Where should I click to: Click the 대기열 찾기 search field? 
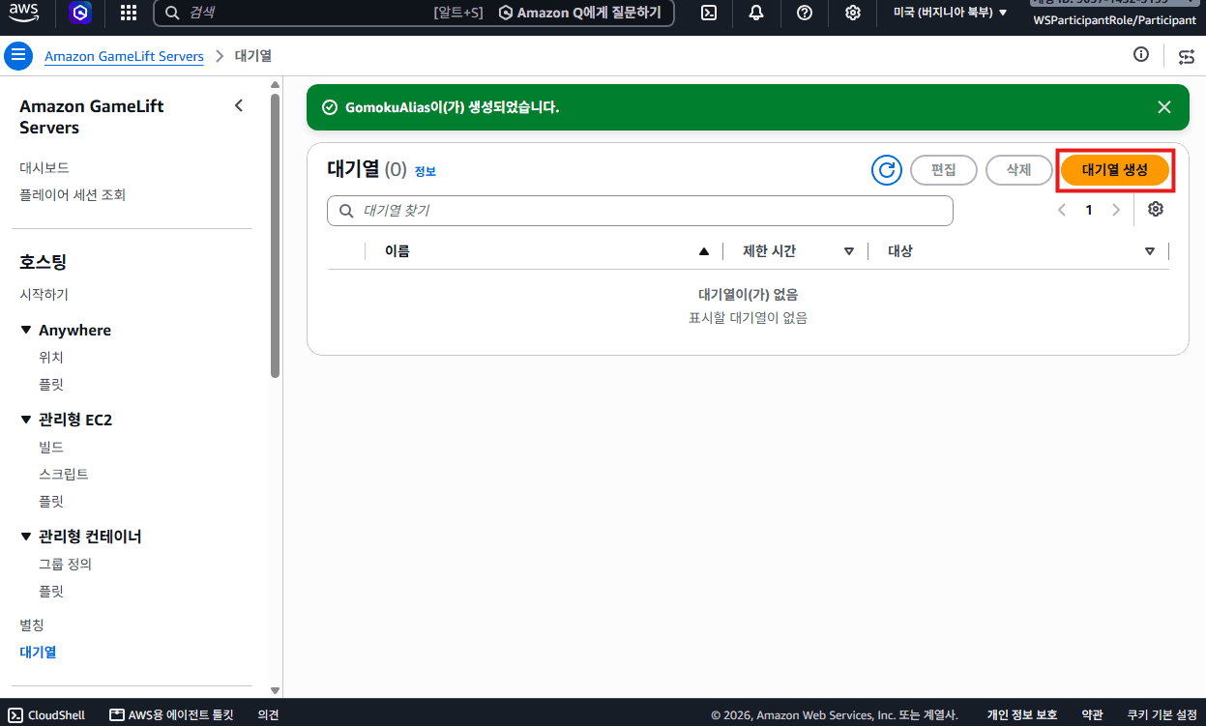click(x=640, y=211)
